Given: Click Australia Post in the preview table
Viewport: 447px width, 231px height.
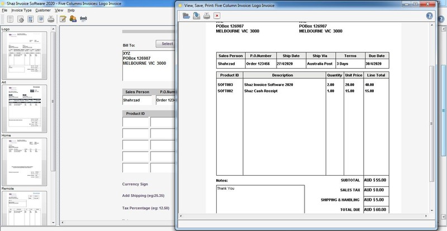Looking at the screenshot, I should pos(320,64).
